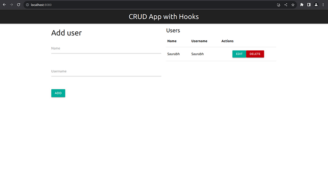The image size is (328, 175).
Task: Click the 'Users' heading
Action: [x=173, y=31]
